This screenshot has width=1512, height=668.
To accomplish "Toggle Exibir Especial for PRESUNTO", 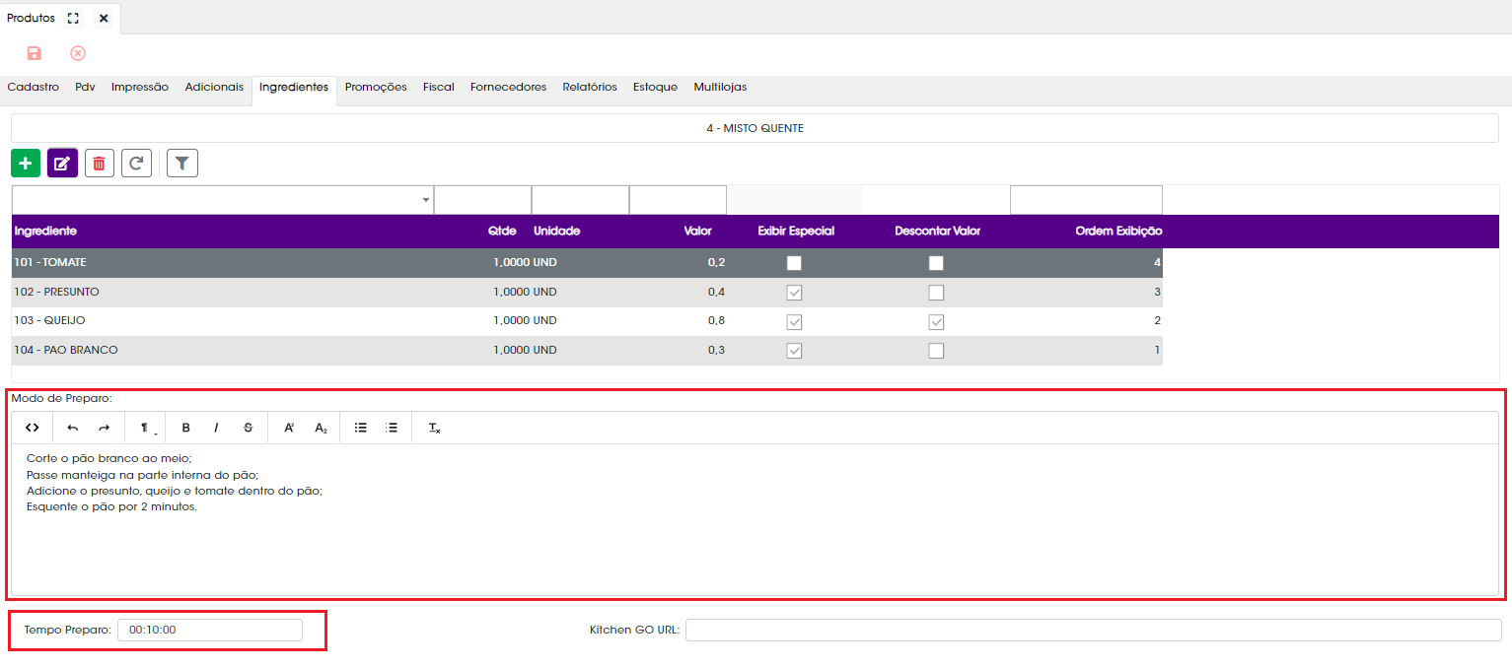I will coord(794,293).
